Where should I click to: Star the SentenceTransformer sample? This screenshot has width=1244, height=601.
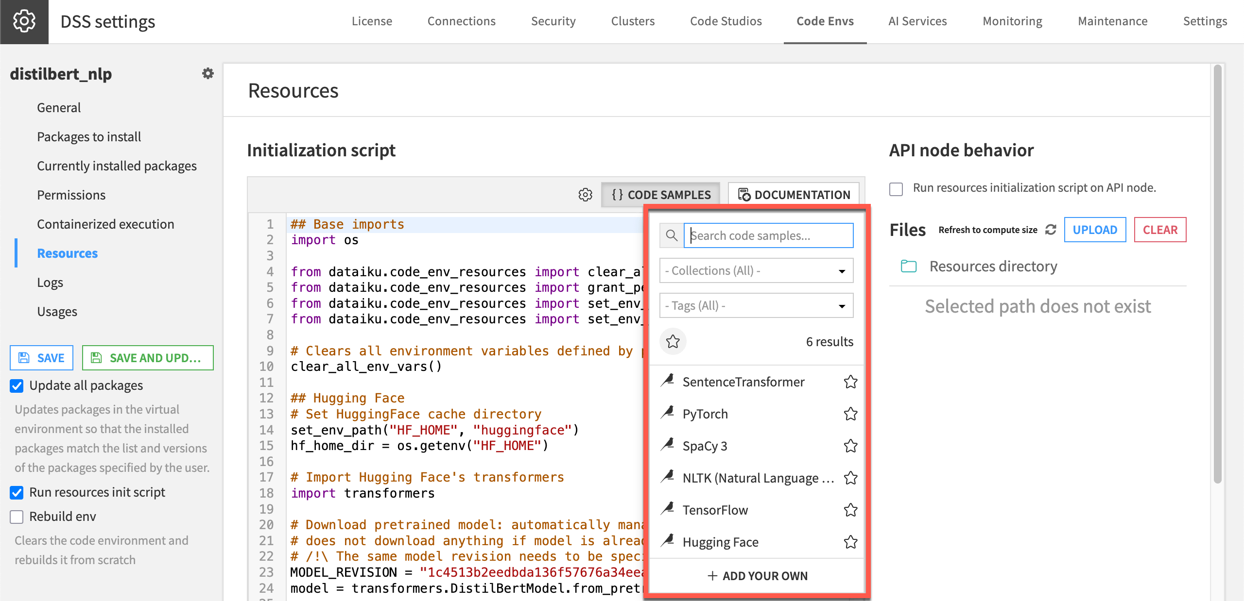(x=850, y=382)
